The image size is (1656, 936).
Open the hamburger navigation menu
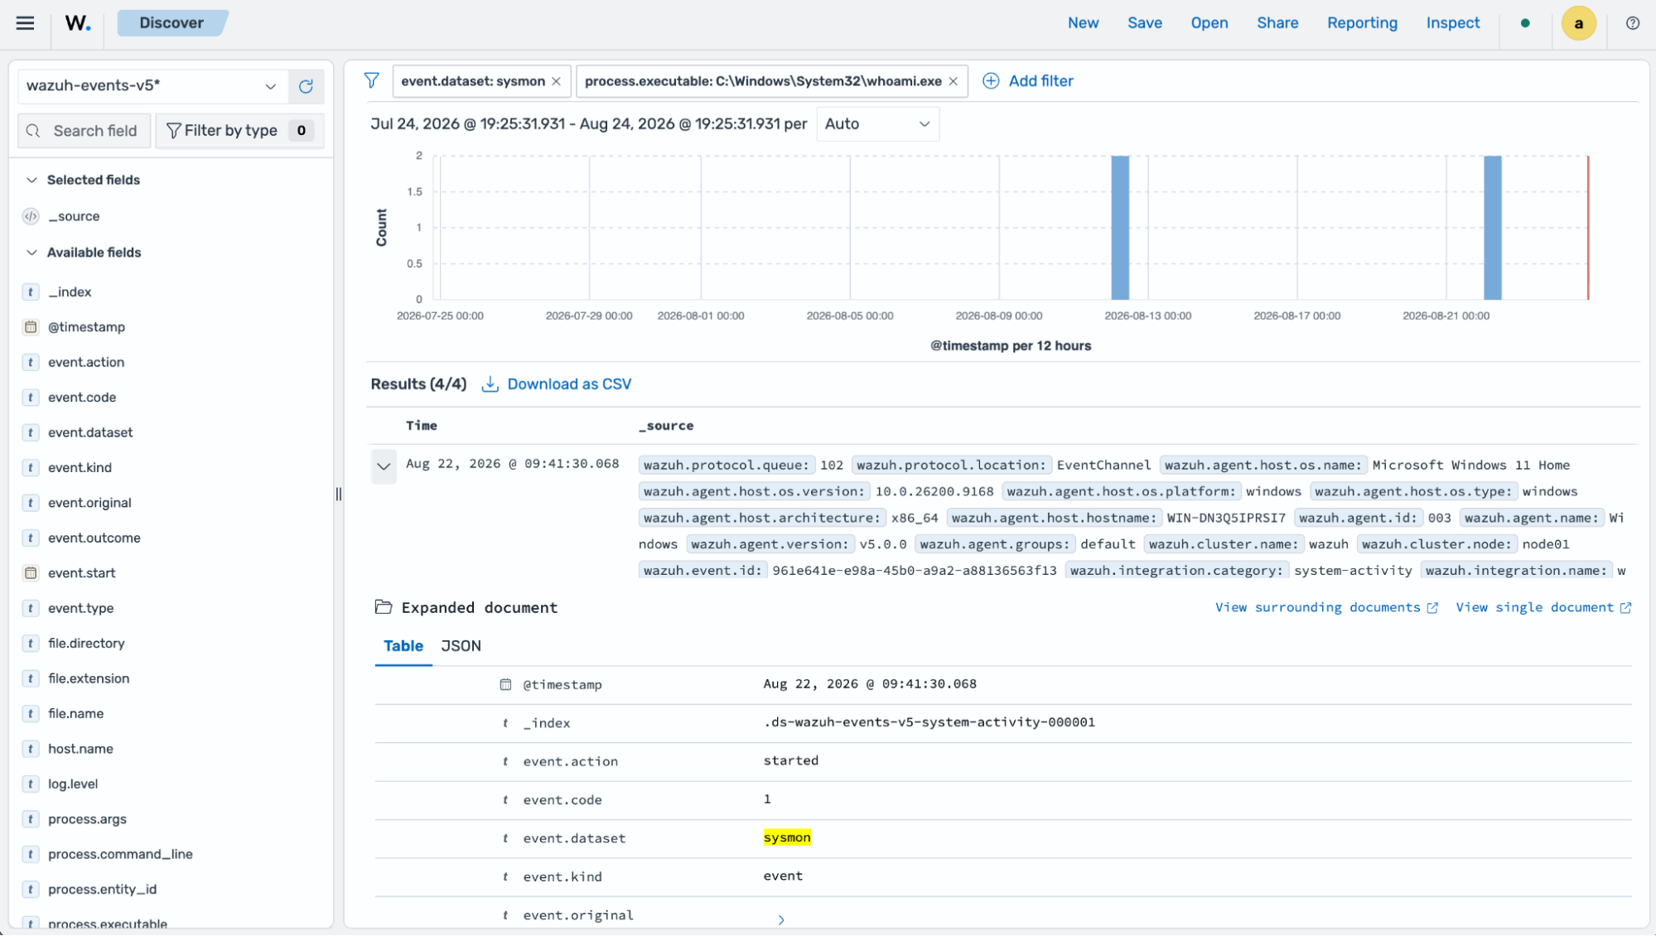coord(25,23)
